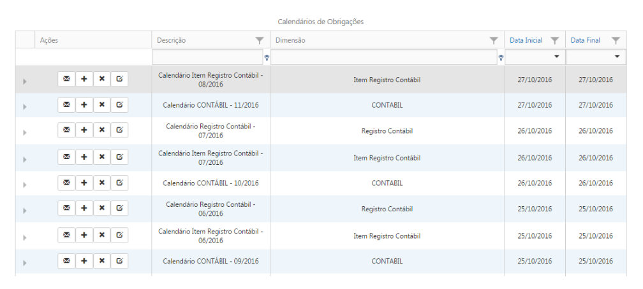This screenshot has width=643, height=289.
Task: Focus the Descrição filter text box
Action: [207, 57]
